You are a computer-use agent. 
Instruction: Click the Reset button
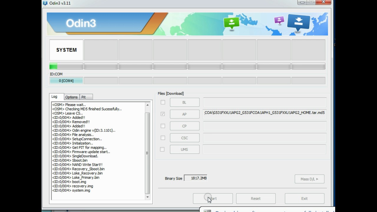256,198
